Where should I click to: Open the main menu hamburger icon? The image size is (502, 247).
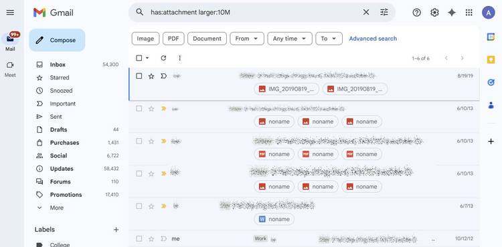[10, 13]
